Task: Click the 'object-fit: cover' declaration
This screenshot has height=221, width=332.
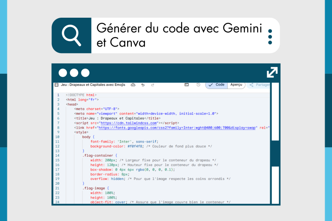Action: [x=109, y=202]
